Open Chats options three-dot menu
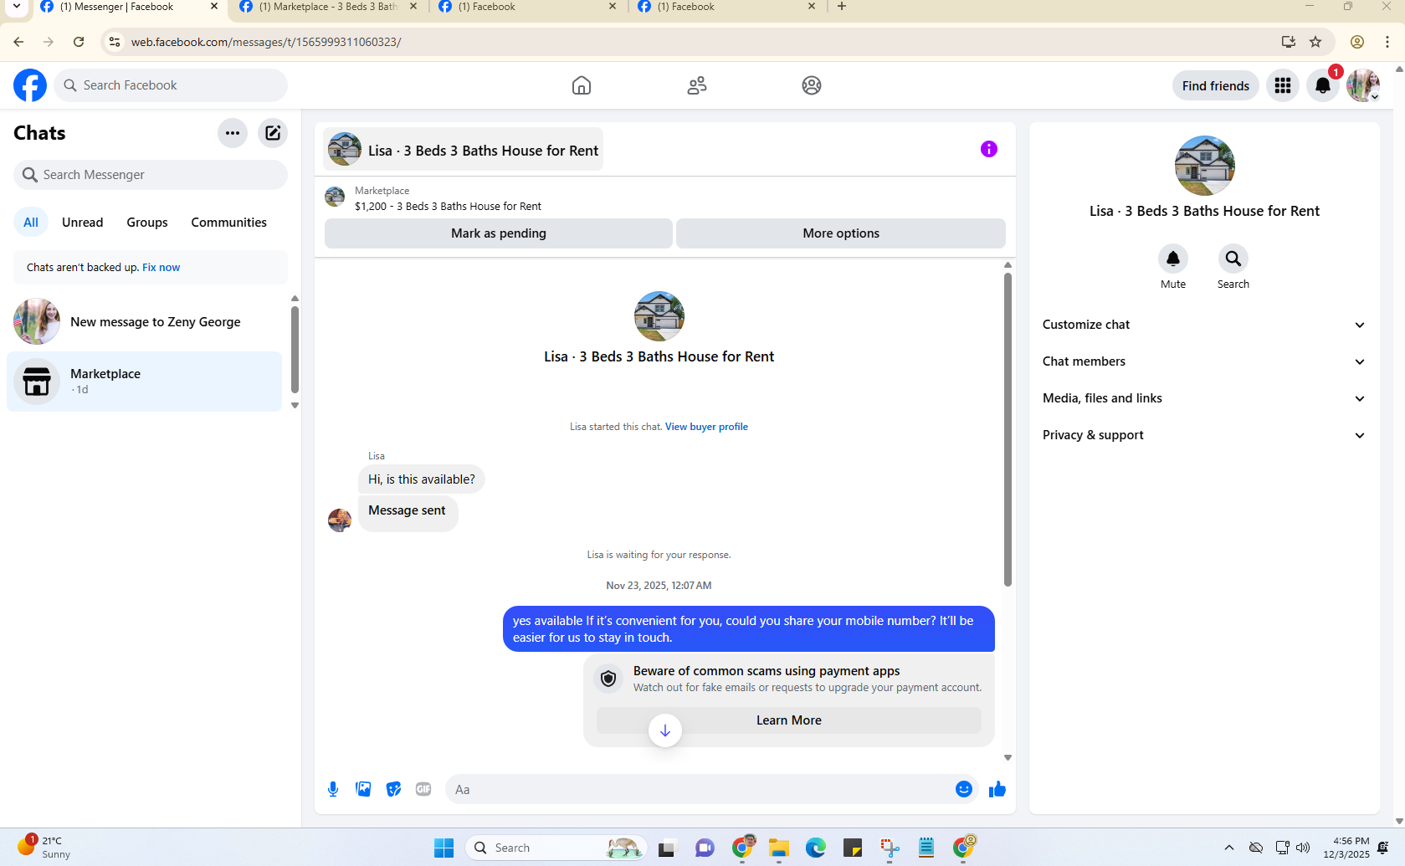This screenshot has width=1405, height=866. [233, 133]
